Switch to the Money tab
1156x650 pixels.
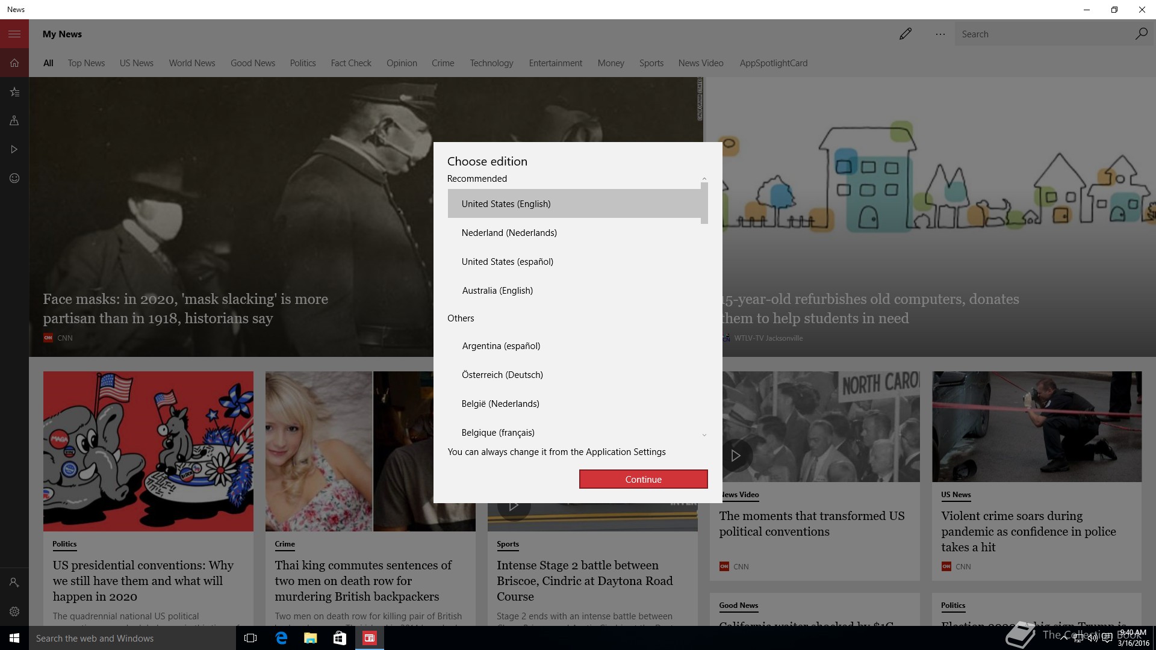(611, 63)
